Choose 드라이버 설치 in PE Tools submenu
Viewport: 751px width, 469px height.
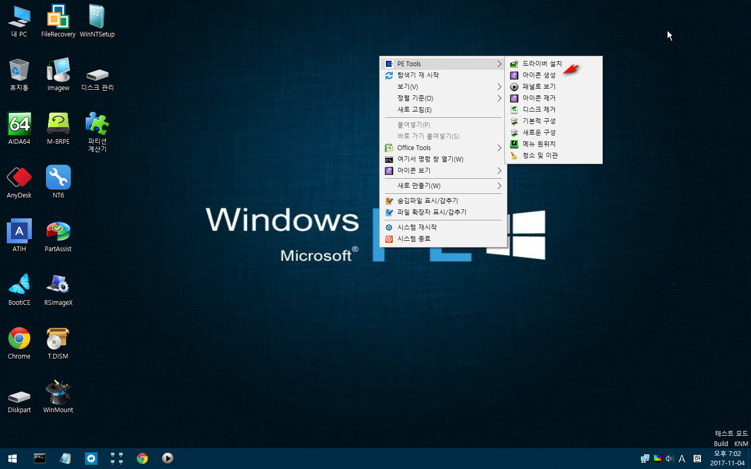[554, 64]
